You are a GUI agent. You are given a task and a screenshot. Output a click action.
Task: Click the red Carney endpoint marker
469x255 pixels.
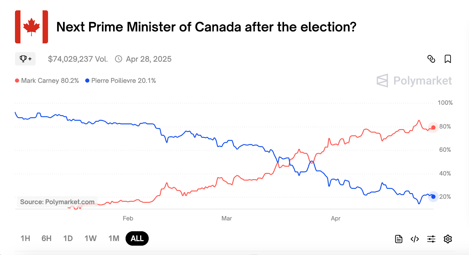(433, 127)
